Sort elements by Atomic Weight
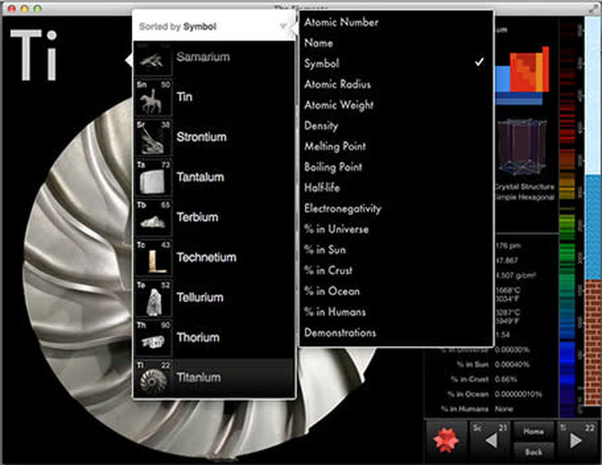602x465 pixels. pos(339,105)
